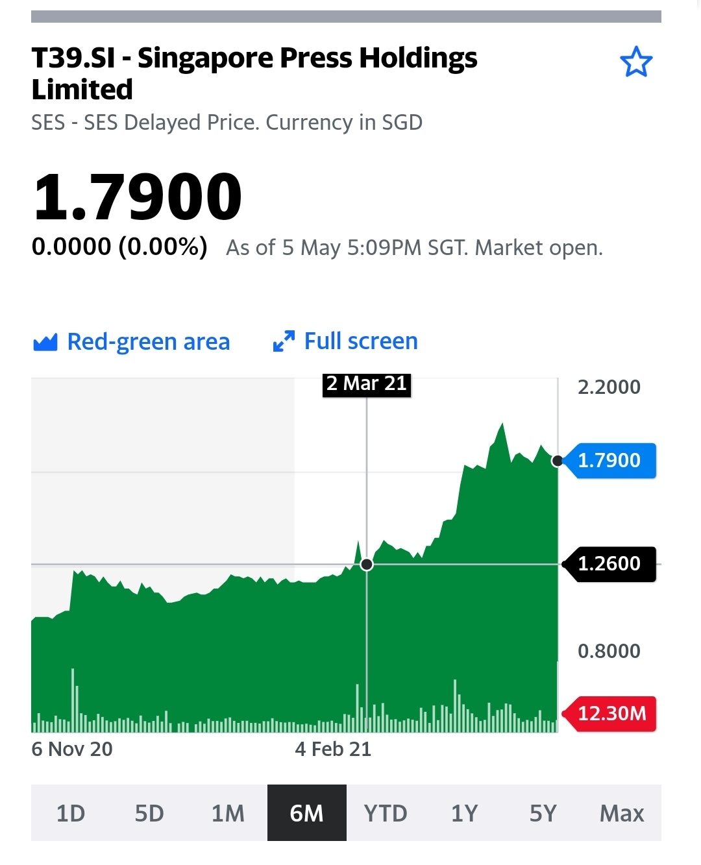Click the T39.SI Singapore Press Holdings title

(254, 73)
